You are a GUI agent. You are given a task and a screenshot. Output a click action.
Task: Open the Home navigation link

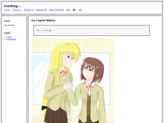coord(7,10)
